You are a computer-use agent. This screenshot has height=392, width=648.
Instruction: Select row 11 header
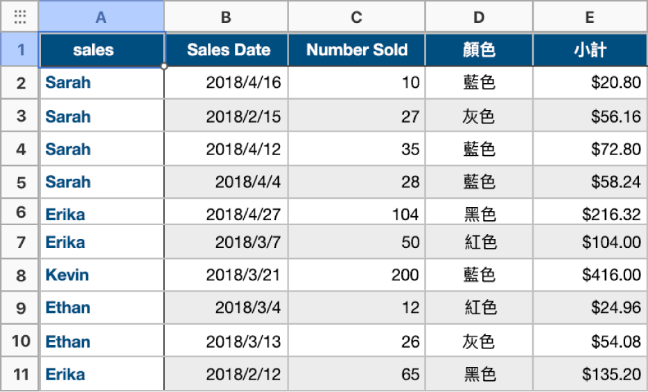20,374
